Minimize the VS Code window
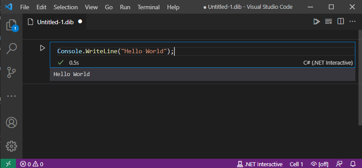 pos(310,7)
